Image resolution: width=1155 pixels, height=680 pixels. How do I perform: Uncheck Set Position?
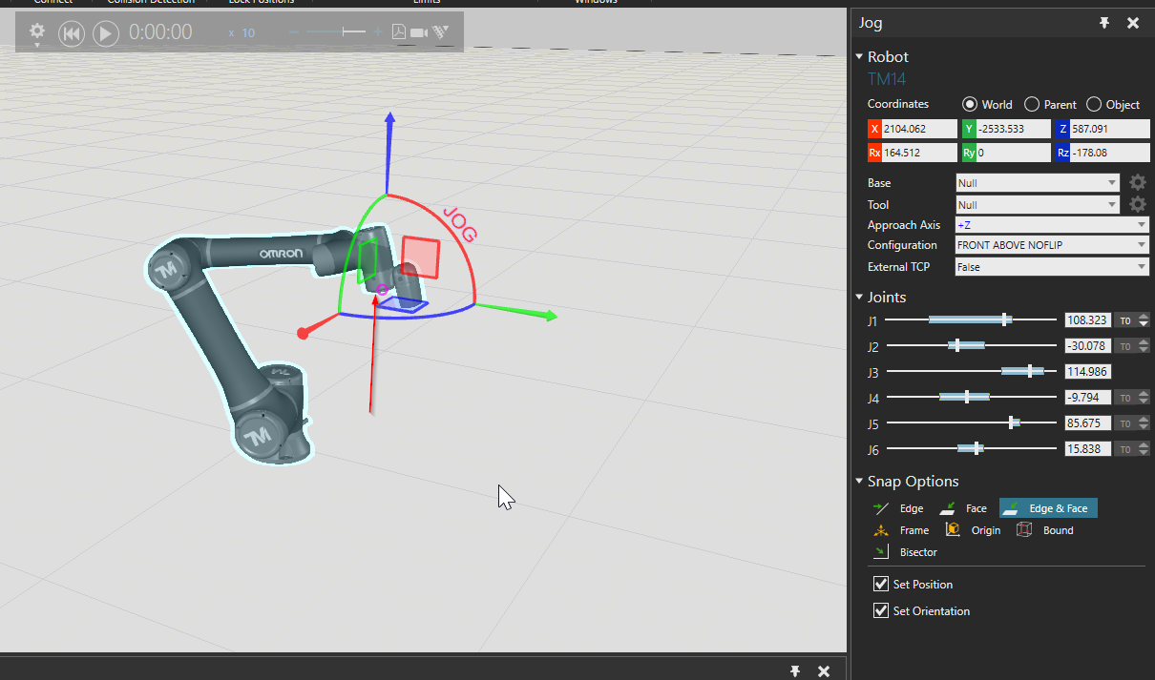881,584
